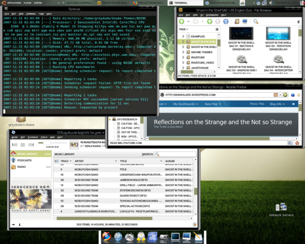This screenshot has width=305, height=244.
Task: Click the Firefox address bar URL
Action: (x=191, y=95)
